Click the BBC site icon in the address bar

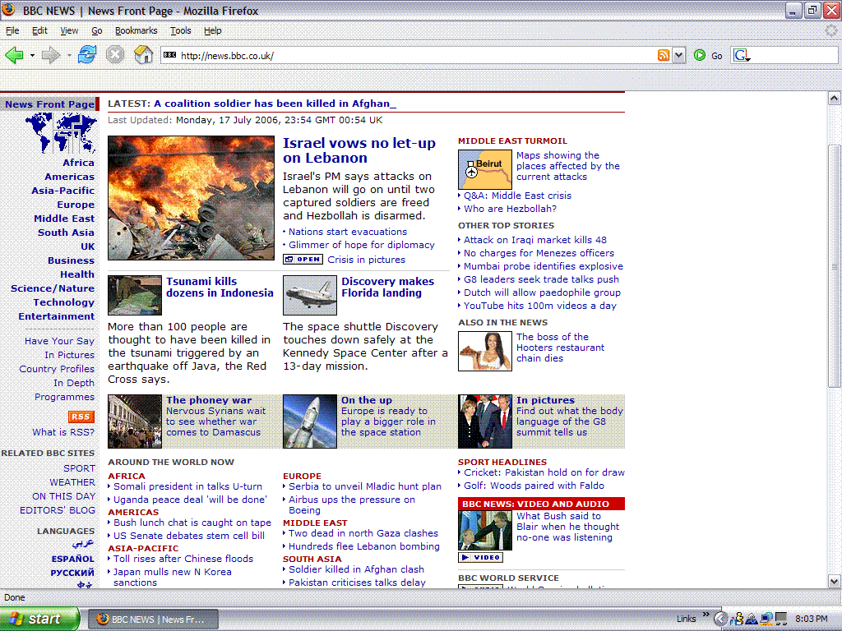click(x=169, y=55)
